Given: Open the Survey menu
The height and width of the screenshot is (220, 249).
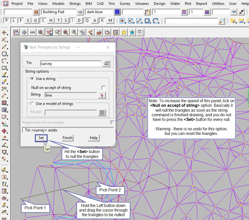Looking at the screenshot, I should pyautogui.click(x=125, y=4).
